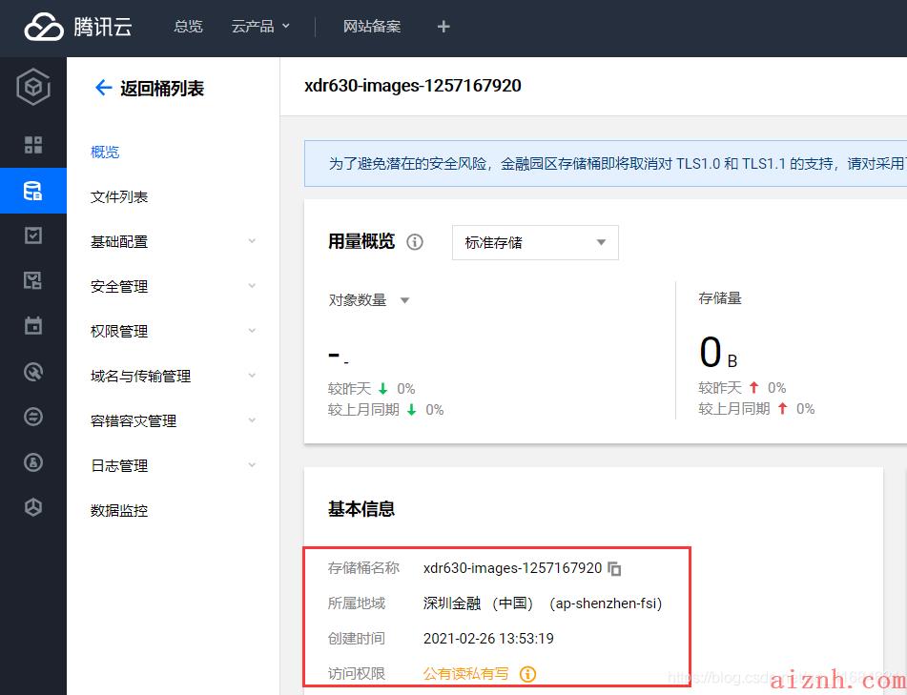Expand the 云产品 products dropdown
This screenshot has height=695, width=907.
pyautogui.click(x=260, y=27)
